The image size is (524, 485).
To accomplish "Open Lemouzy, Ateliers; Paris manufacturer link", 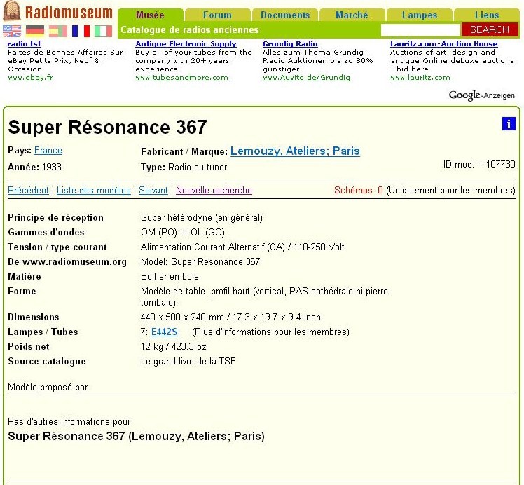I will tap(295, 151).
